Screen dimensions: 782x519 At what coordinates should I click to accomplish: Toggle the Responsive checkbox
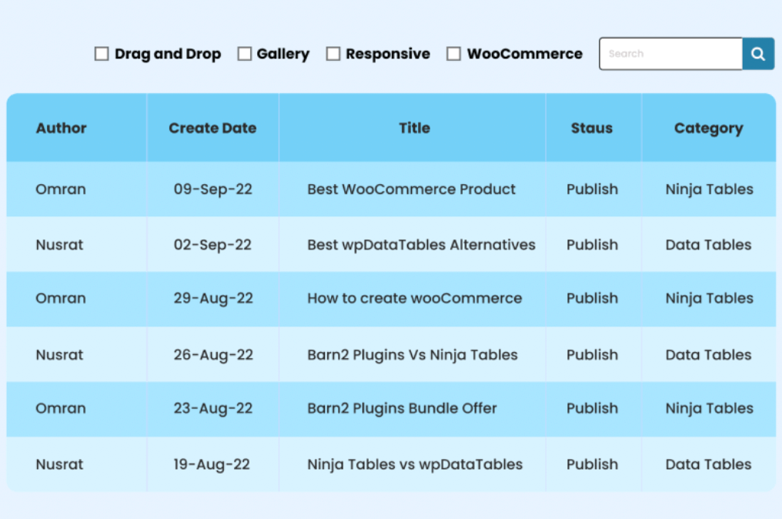(333, 54)
